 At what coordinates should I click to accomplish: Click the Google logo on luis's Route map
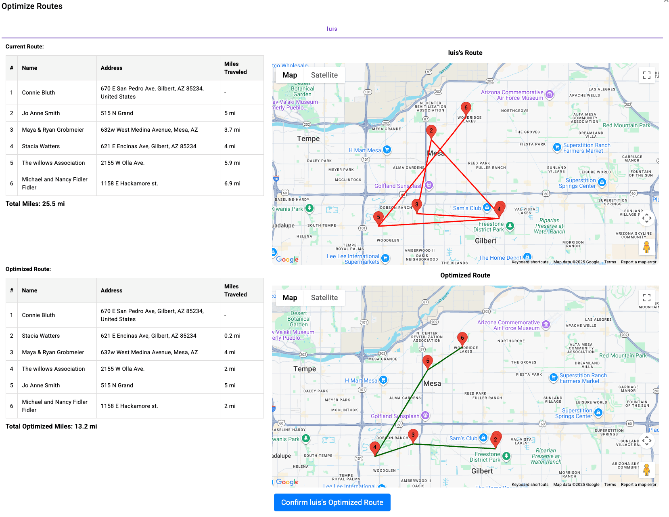point(287,260)
